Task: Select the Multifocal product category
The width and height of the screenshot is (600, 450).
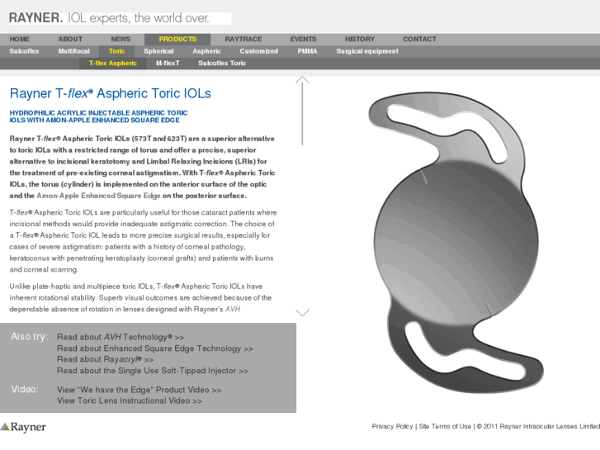Action: tap(73, 51)
